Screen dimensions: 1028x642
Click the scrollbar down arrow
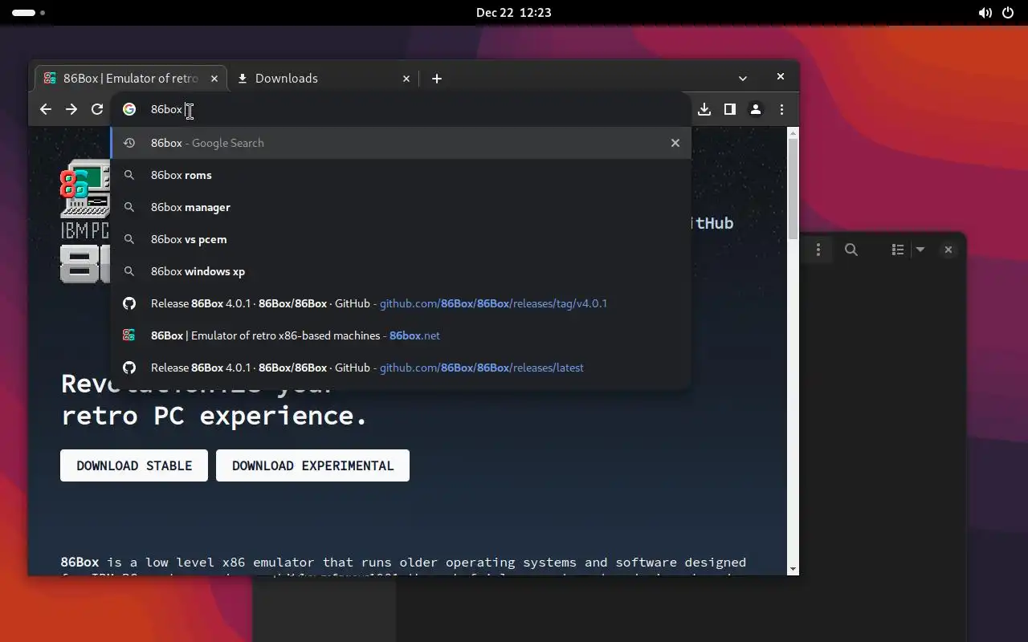pos(793,569)
